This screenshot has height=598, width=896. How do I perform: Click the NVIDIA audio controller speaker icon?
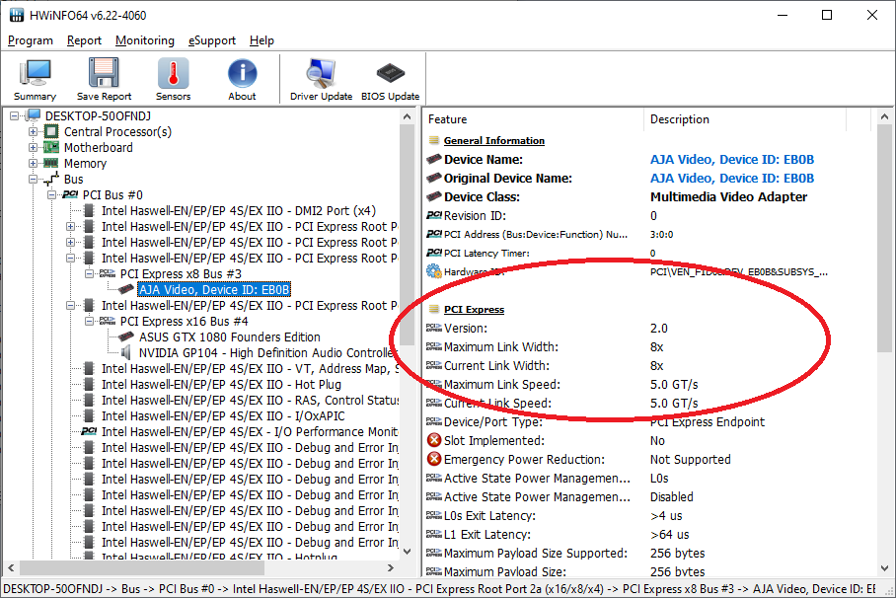coord(124,352)
